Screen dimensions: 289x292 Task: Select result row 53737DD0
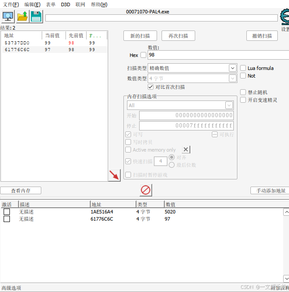coord(54,43)
